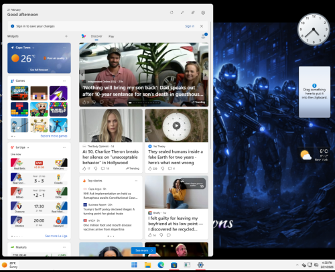Click the desktop New York weather gadget
335x272 pixels.
[314, 155]
